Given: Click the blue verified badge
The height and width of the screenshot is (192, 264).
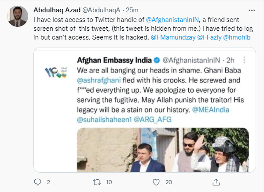Looking at the screenshot, I should coord(157,60).
